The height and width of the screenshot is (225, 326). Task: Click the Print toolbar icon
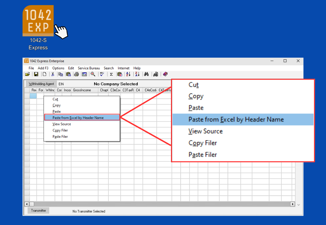[x=77, y=74]
